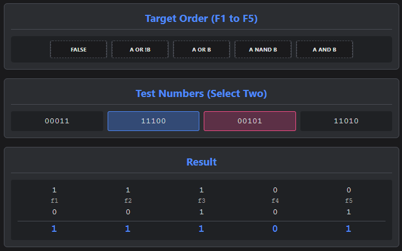Viewport: 402px width, 251px height.
Task: Select the A NAND B box
Action: (263, 49)
